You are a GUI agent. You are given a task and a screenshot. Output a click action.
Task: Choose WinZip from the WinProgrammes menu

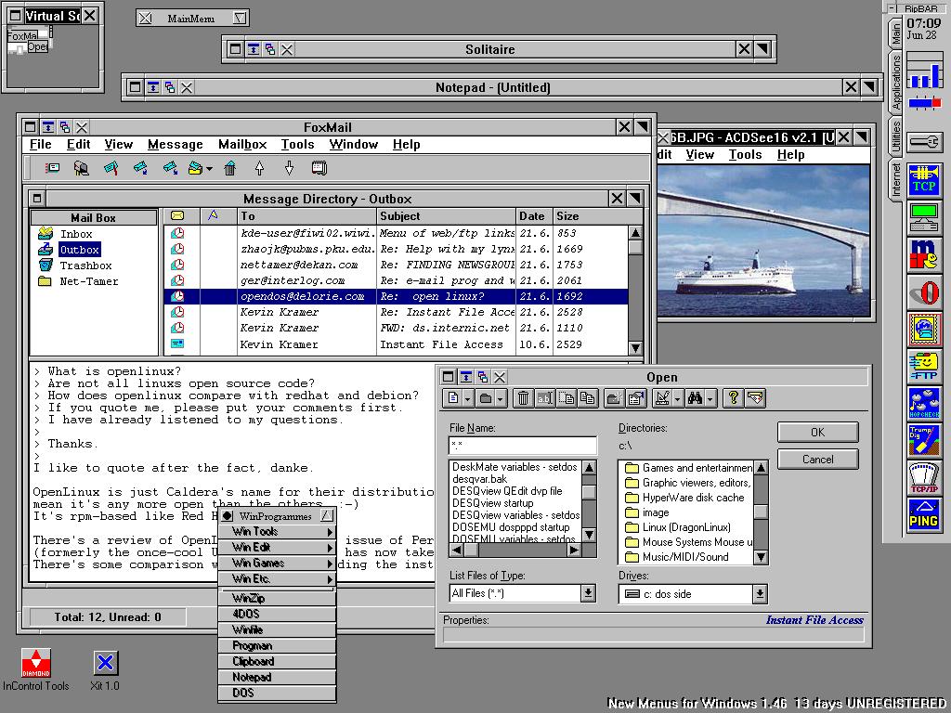coord(278,599)
